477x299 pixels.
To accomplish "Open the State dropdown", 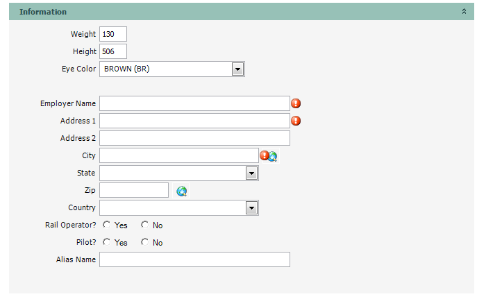I will click(251, 173).
